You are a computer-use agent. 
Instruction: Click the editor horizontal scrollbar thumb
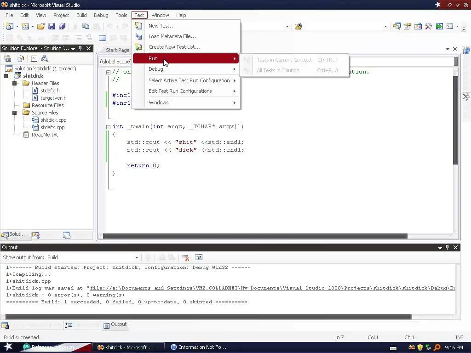[255, 236]
